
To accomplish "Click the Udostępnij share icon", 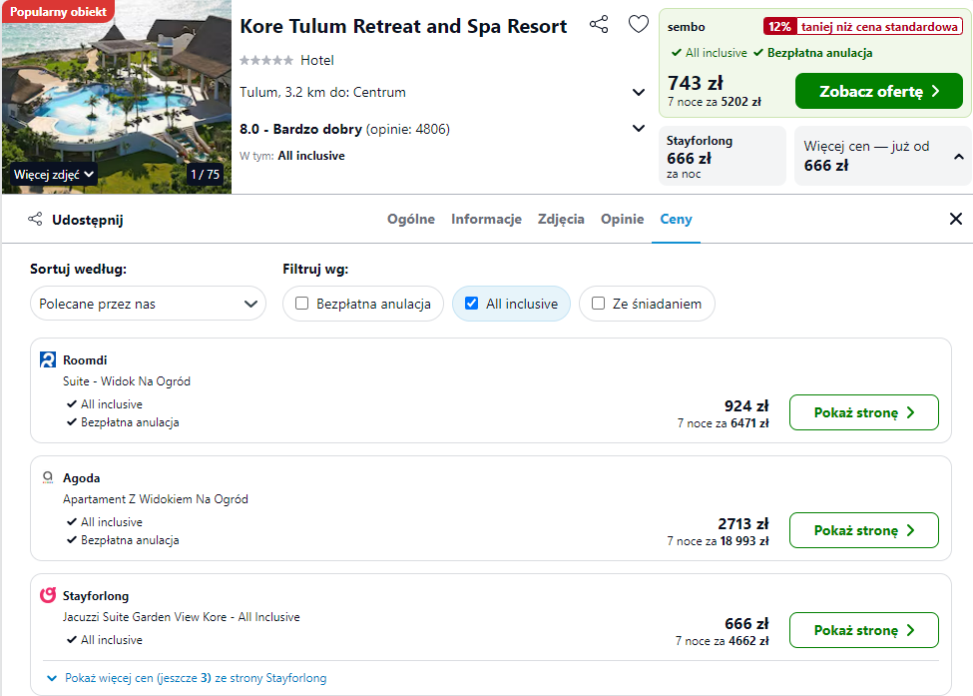I will [35, 219].
